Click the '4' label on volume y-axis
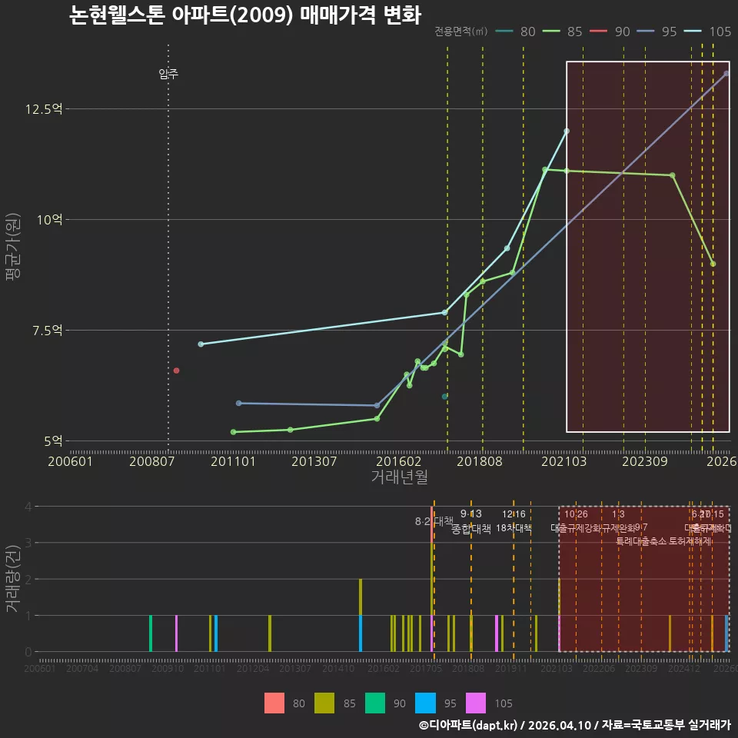The height and width of the screenshot is (738, 738). click(28, 507)
